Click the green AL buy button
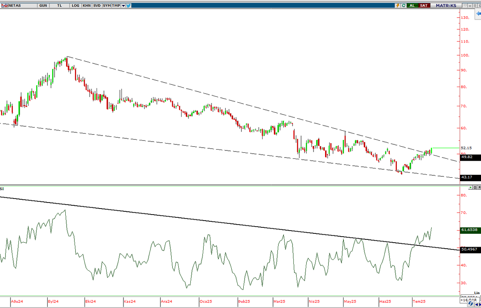Image resolution: width=481 pixels, height=308 pixels. click(412, 6)
